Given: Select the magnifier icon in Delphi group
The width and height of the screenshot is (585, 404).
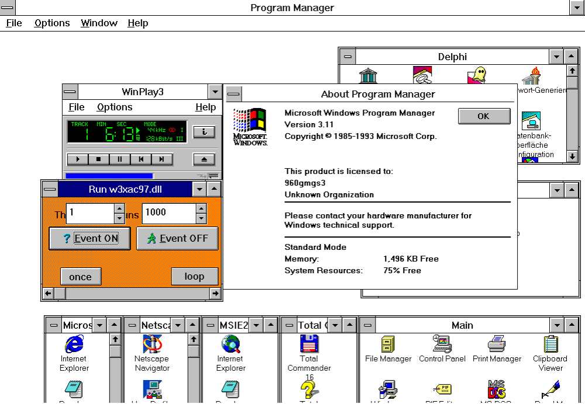Looking at the screenshot, I should point(422,75).
